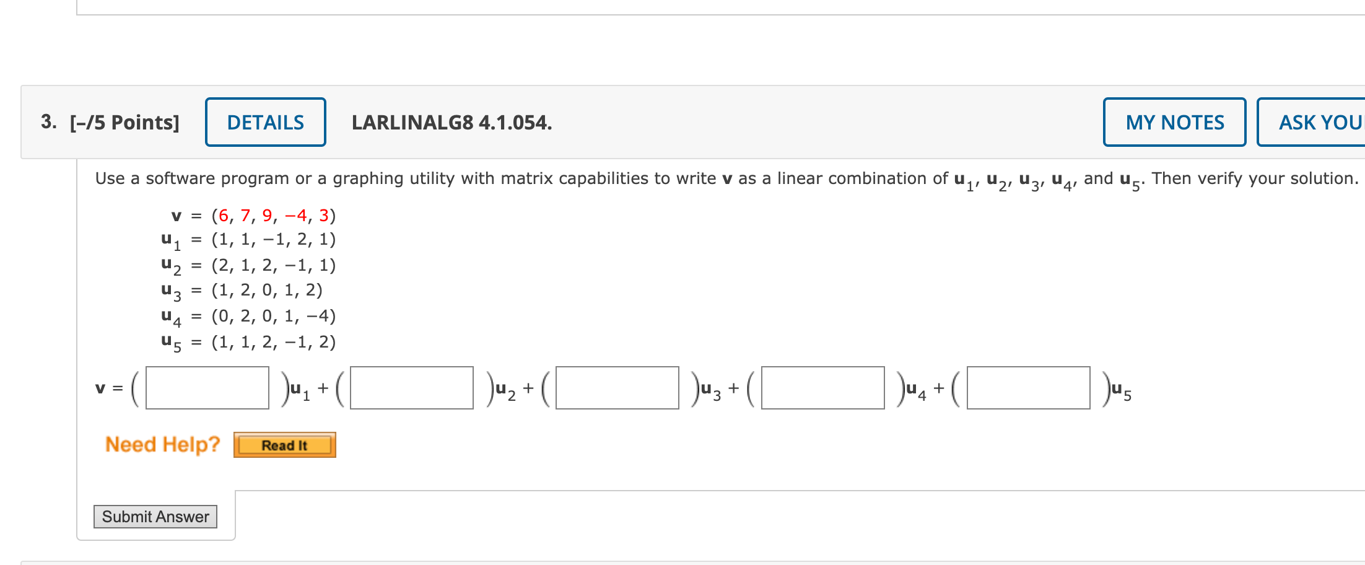The width and height of the screenshot is (1365, 565).
Task: Click the v = equation label
Action: pyautogui.click(x=108, y=388)
